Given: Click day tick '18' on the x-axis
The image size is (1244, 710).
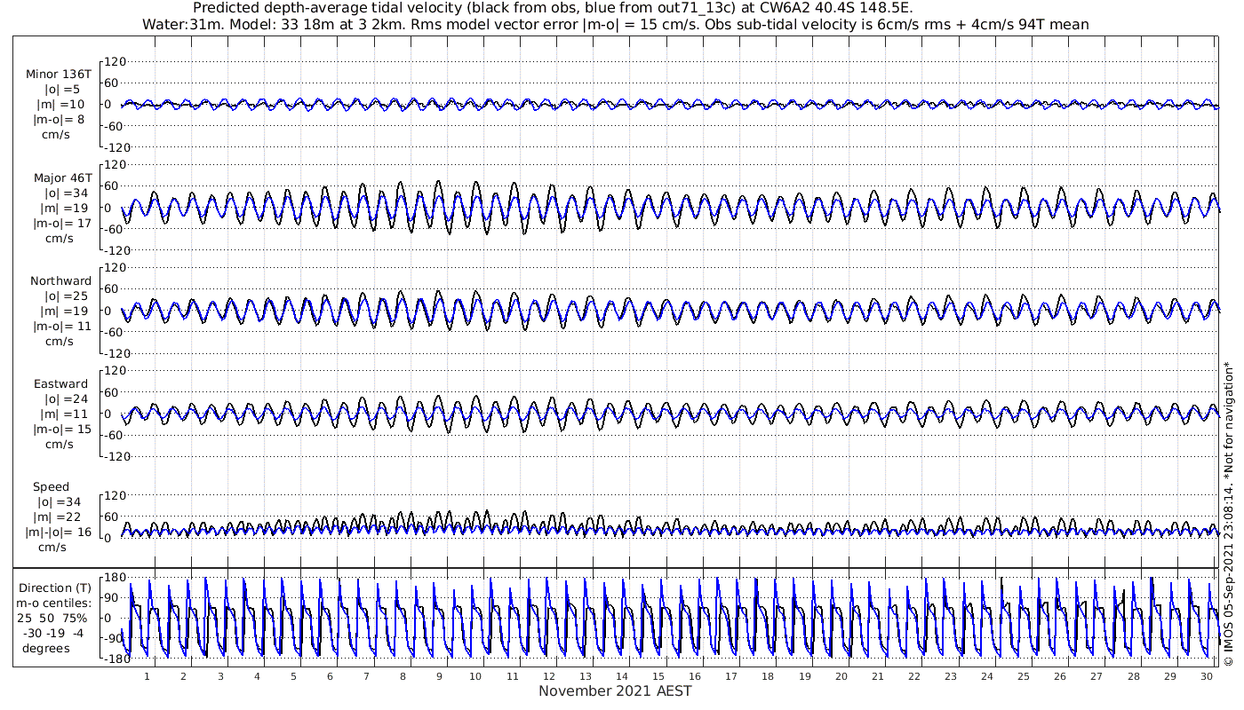Looking at the screenshot, I should point(768,676).
